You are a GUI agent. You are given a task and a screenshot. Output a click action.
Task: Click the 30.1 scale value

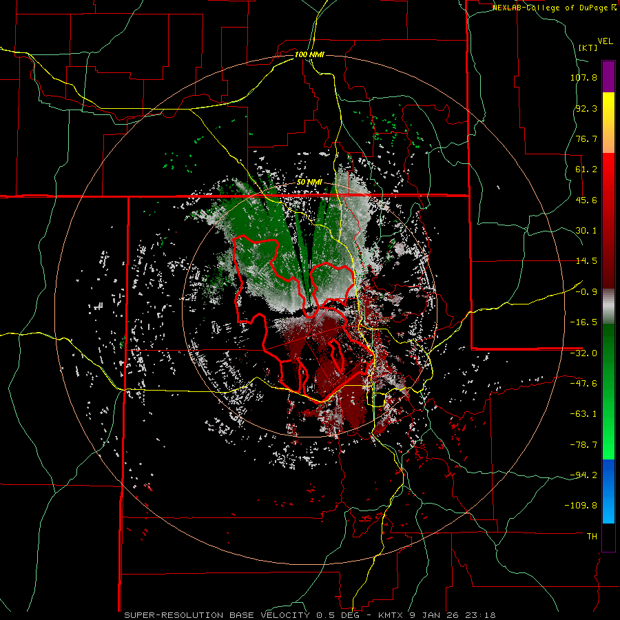586,231
